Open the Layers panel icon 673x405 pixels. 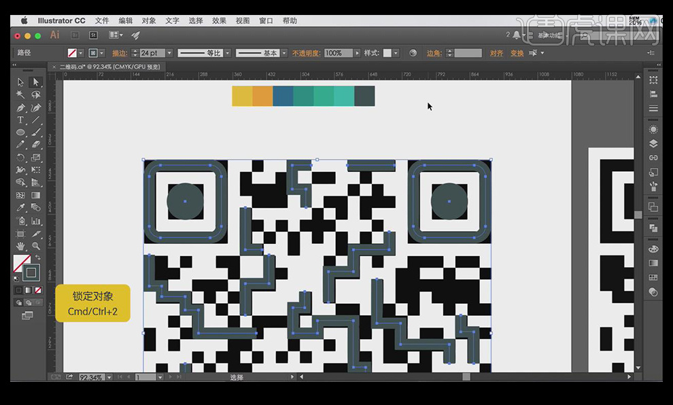pyautogui.click(x=653, y=143)
